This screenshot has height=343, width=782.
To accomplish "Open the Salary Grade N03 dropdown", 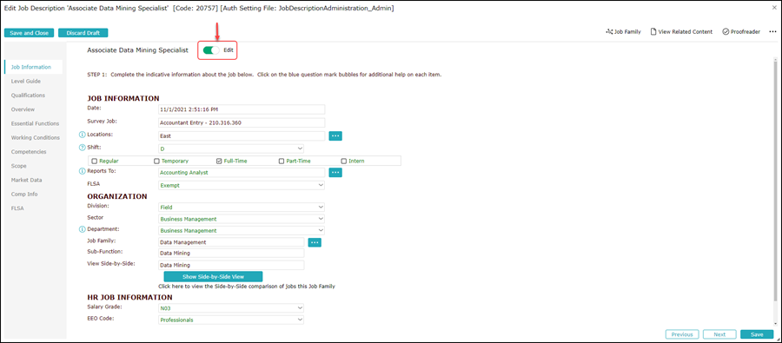I will pos(231,308).
